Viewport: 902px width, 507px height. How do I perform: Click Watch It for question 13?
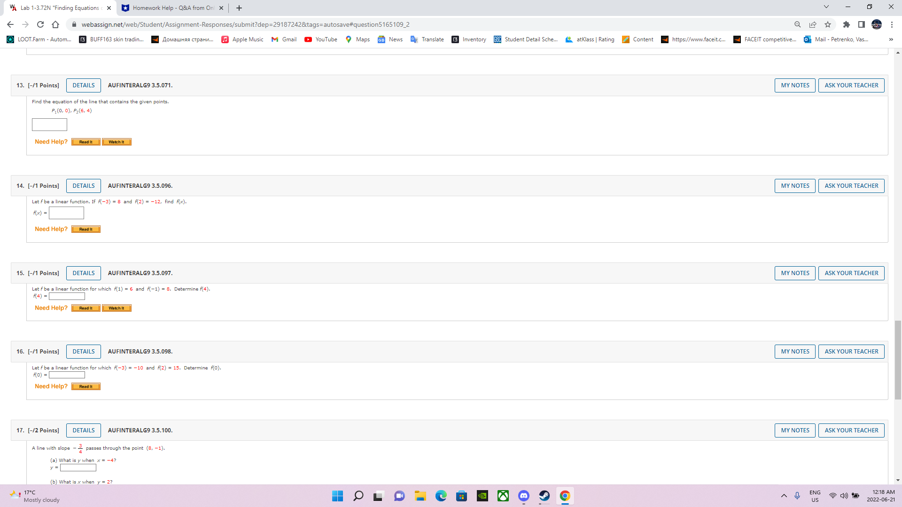coord(117,142)
